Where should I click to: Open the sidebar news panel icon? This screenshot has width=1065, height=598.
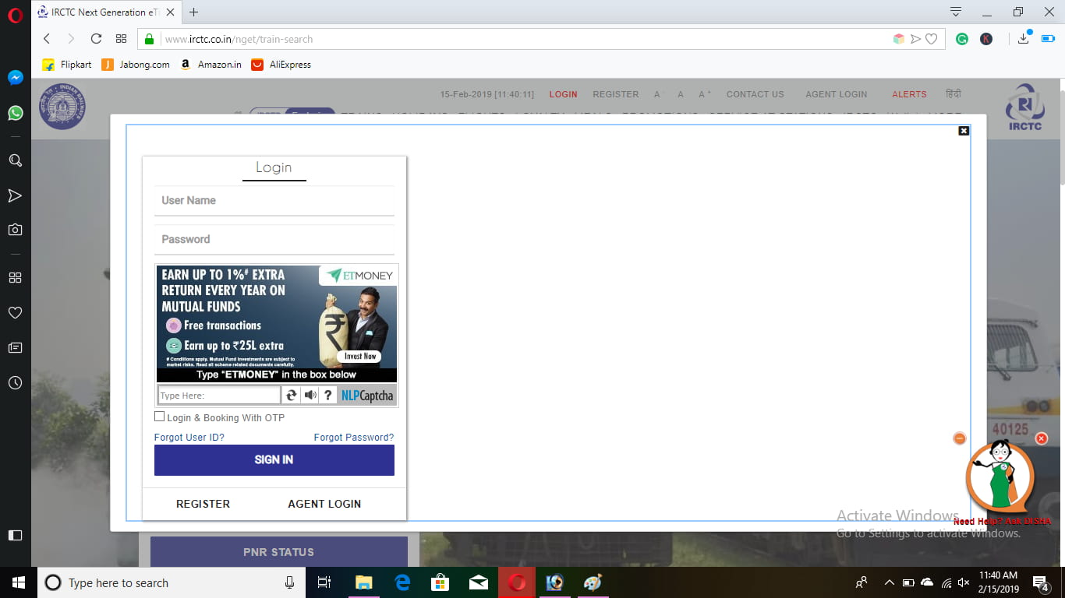tap(15, 347)
